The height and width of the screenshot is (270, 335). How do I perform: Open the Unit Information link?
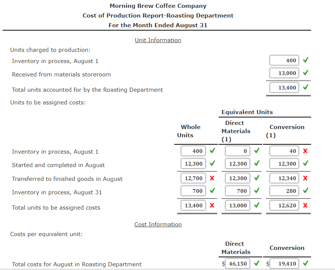click(158, 40)
